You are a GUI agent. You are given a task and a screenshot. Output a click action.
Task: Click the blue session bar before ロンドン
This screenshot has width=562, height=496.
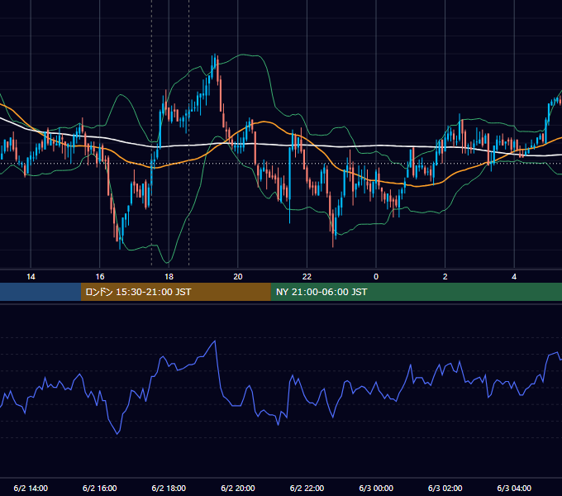[x=40, y=292]
